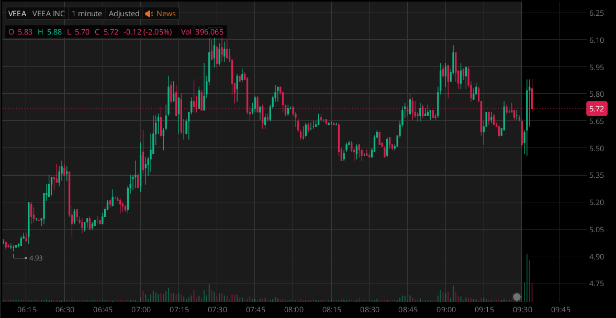The image size is (616, 318).
Task: Click the 4.75 price axis label
Action: 596,283
